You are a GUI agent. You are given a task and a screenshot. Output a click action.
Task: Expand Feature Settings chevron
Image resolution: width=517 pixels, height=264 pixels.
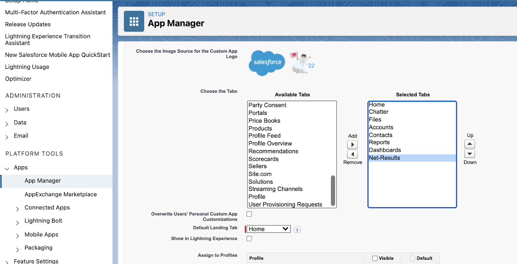click(7, 262)
